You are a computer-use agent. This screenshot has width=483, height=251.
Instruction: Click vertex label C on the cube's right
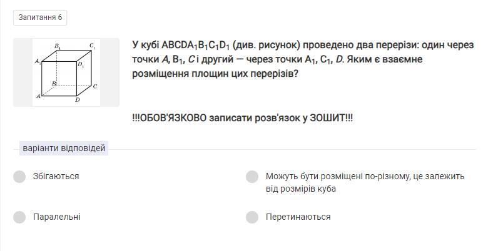pos(95,86)
